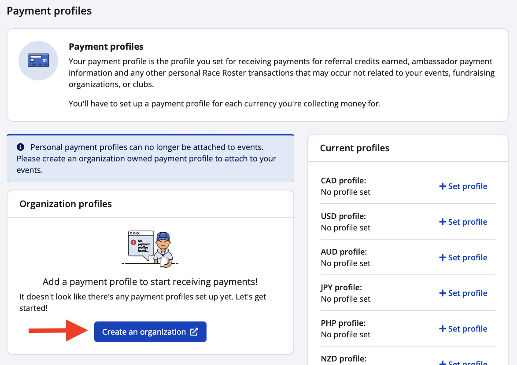Click the plus icon beside CAD profile

(x=443, y=186)
